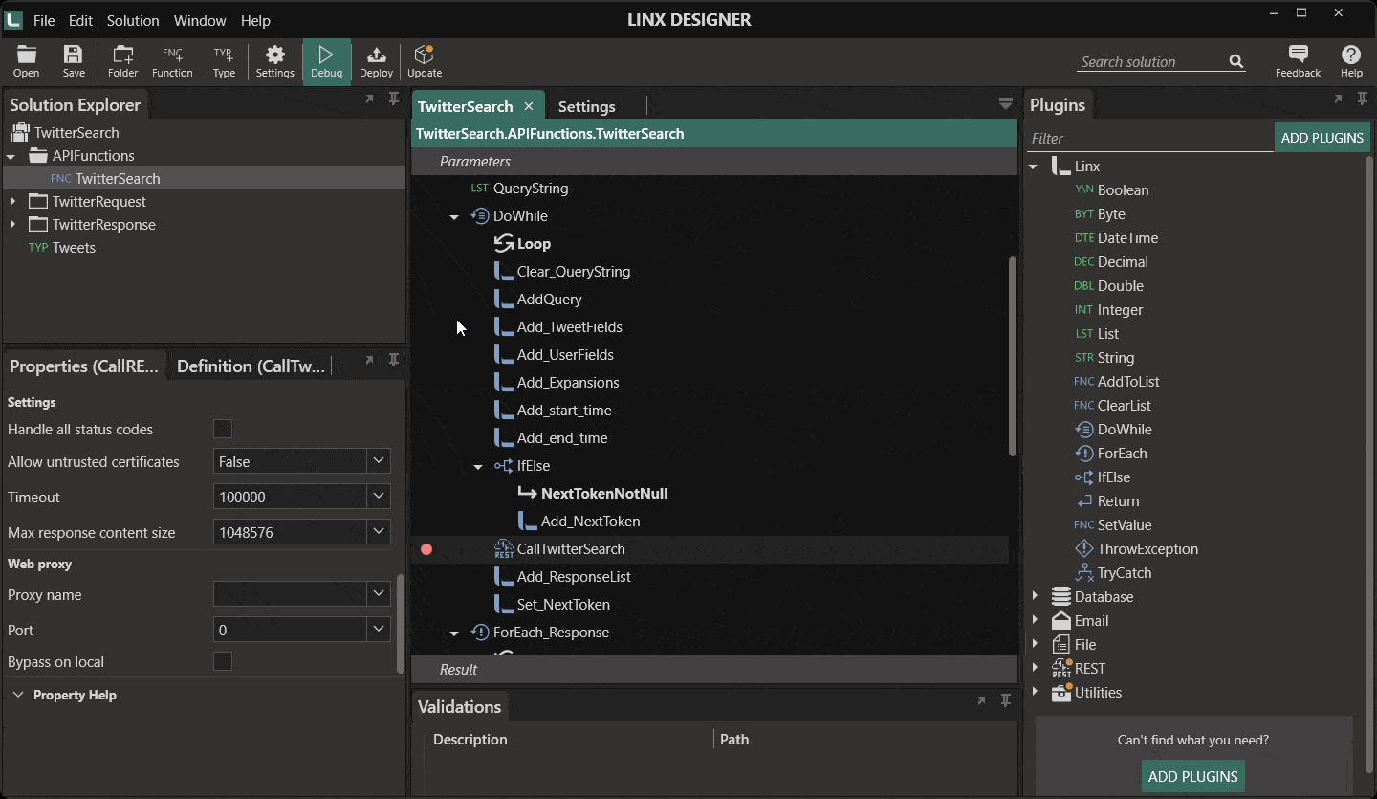Remove the breakpoint dot beside CallTwitterSearch

(426, 549)
